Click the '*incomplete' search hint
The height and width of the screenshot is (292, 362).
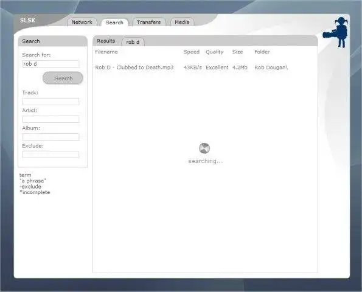point(35,192)
